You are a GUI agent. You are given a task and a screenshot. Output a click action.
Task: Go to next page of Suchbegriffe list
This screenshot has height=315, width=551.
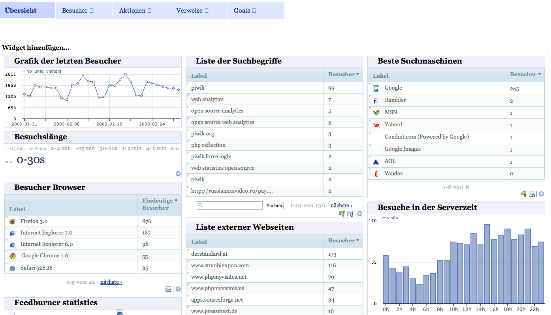coord(341,205)
